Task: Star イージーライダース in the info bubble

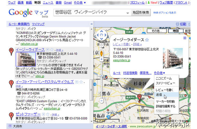Action: pyautogui.click(x=147, y=40)
